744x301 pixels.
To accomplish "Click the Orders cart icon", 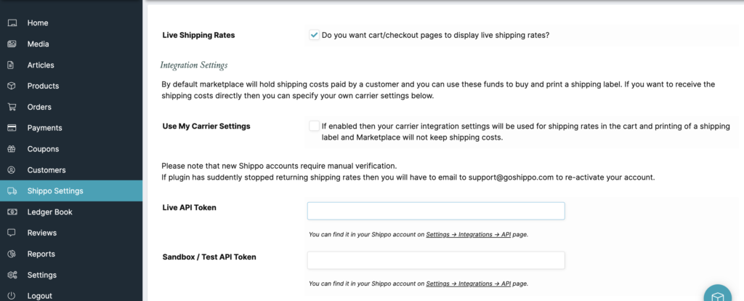I will (12, 107).
